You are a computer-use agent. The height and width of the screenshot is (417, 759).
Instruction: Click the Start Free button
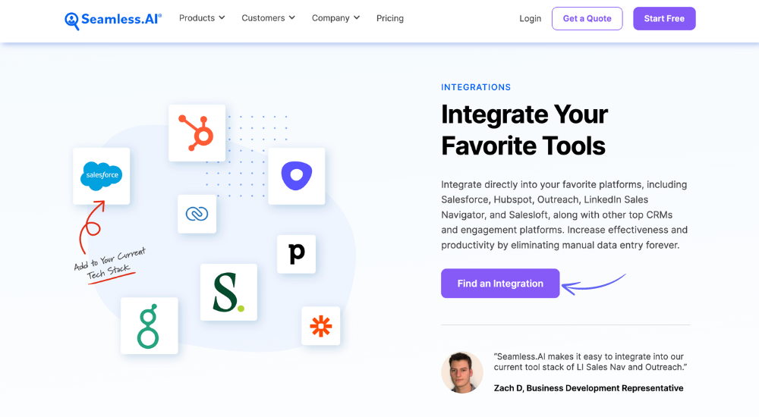point(664,18)
